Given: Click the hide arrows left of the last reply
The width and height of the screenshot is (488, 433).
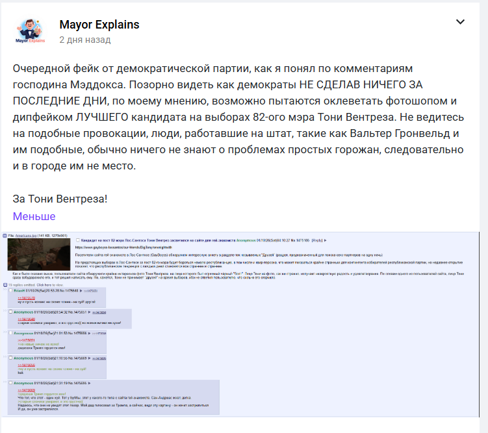Looking at the screenshot, I should pyautogui.click(x=5, y=382).
